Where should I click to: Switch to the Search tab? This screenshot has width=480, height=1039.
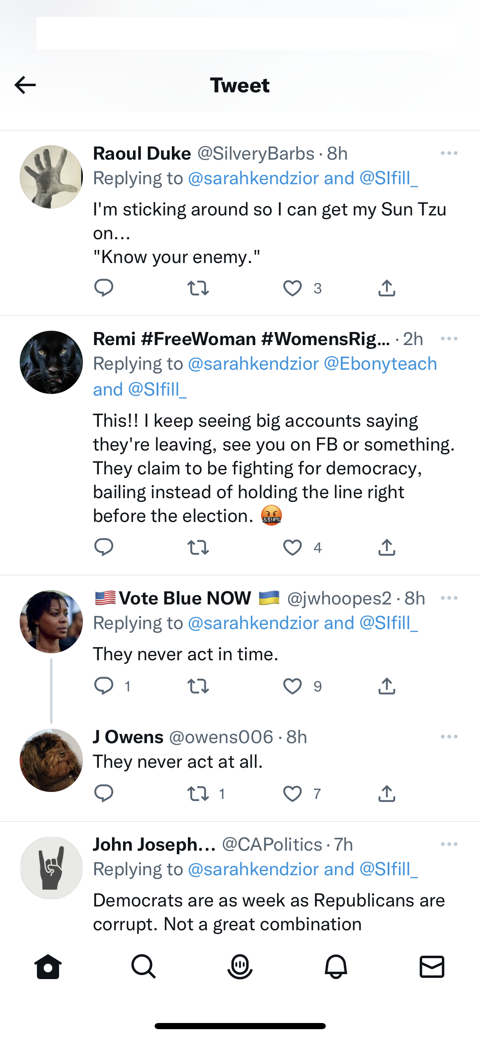[144, 967]
